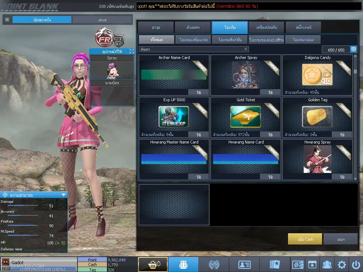Click the power exit icon
Viewport: 363px width, 272px height.
coord(356,265)
